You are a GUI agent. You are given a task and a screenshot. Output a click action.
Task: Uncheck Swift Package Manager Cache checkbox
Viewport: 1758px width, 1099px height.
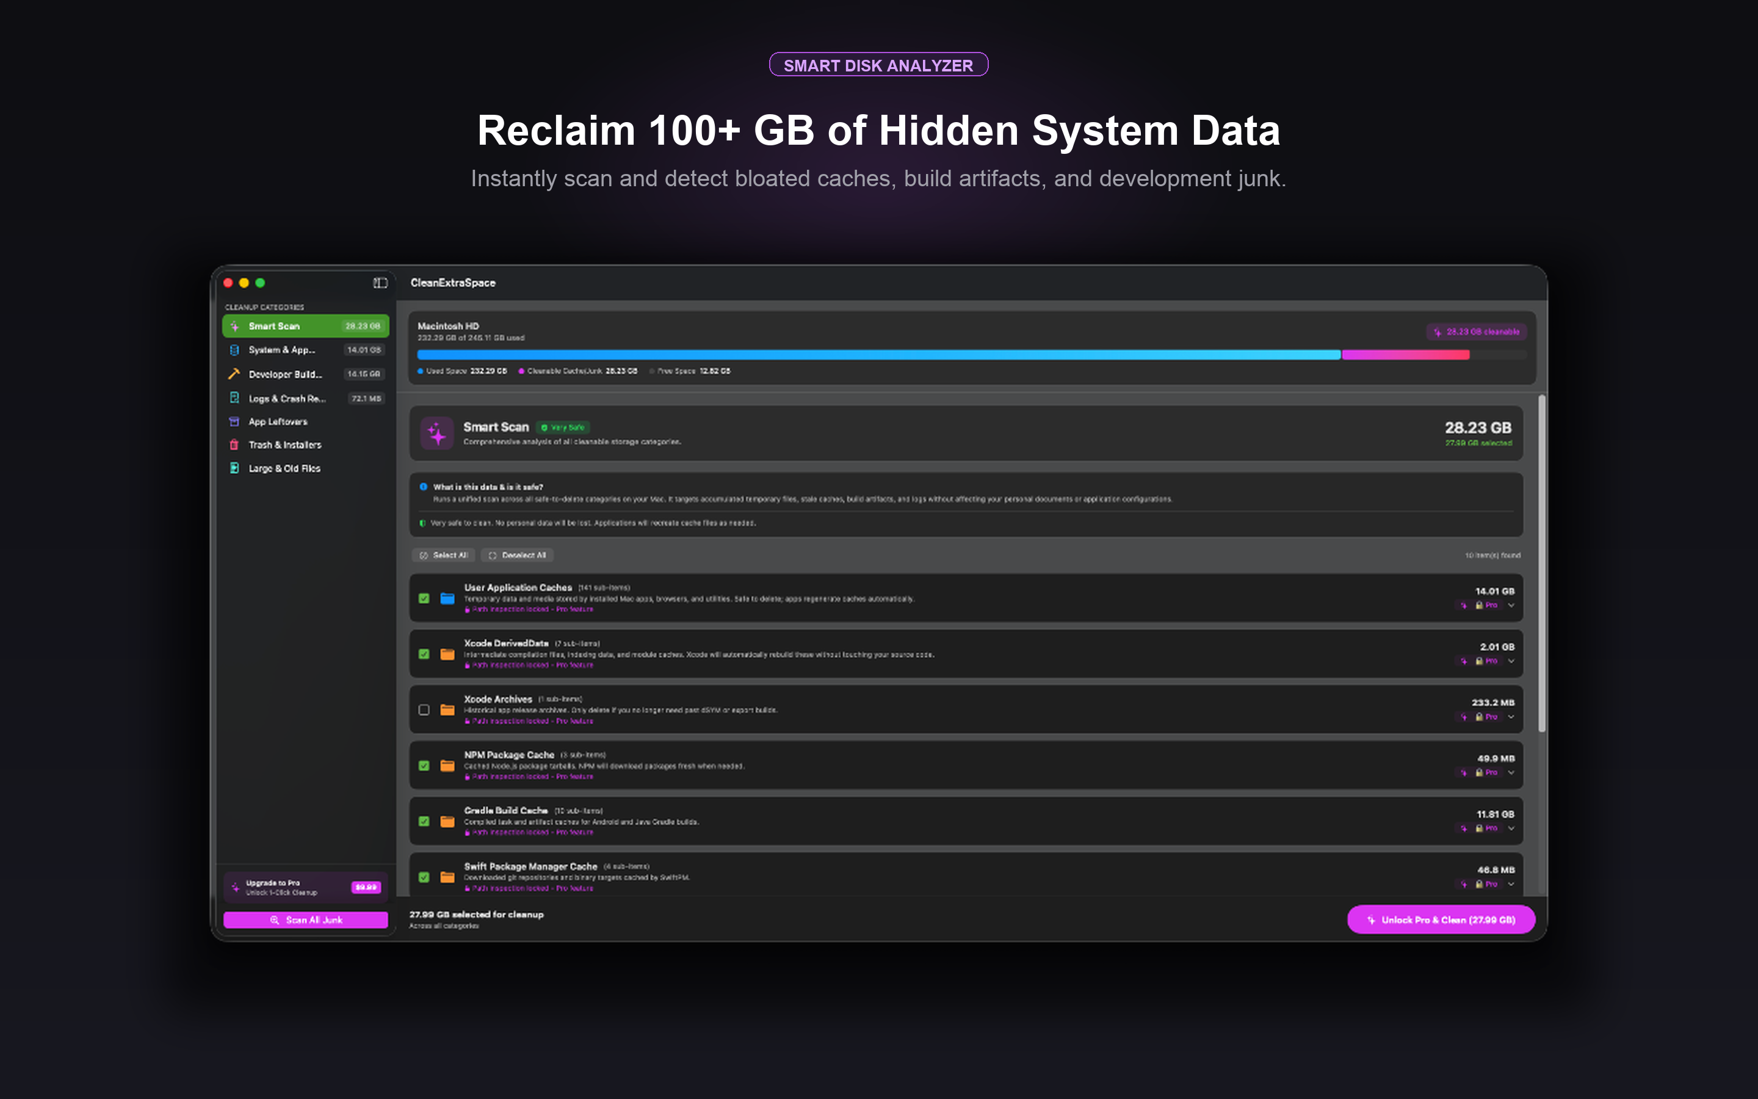coord(424,877)
